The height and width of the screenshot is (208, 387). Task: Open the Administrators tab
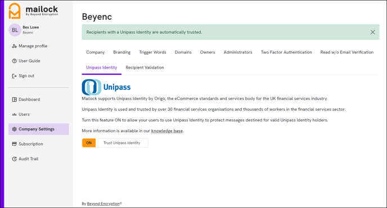238,52
